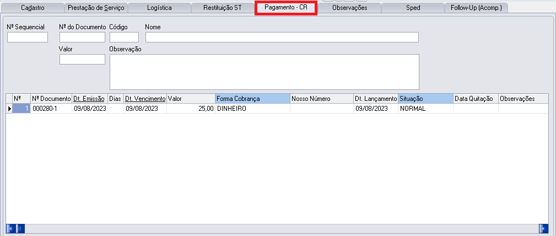Open the Logística tab
The image size is (556, 236).
coord(159,8)
